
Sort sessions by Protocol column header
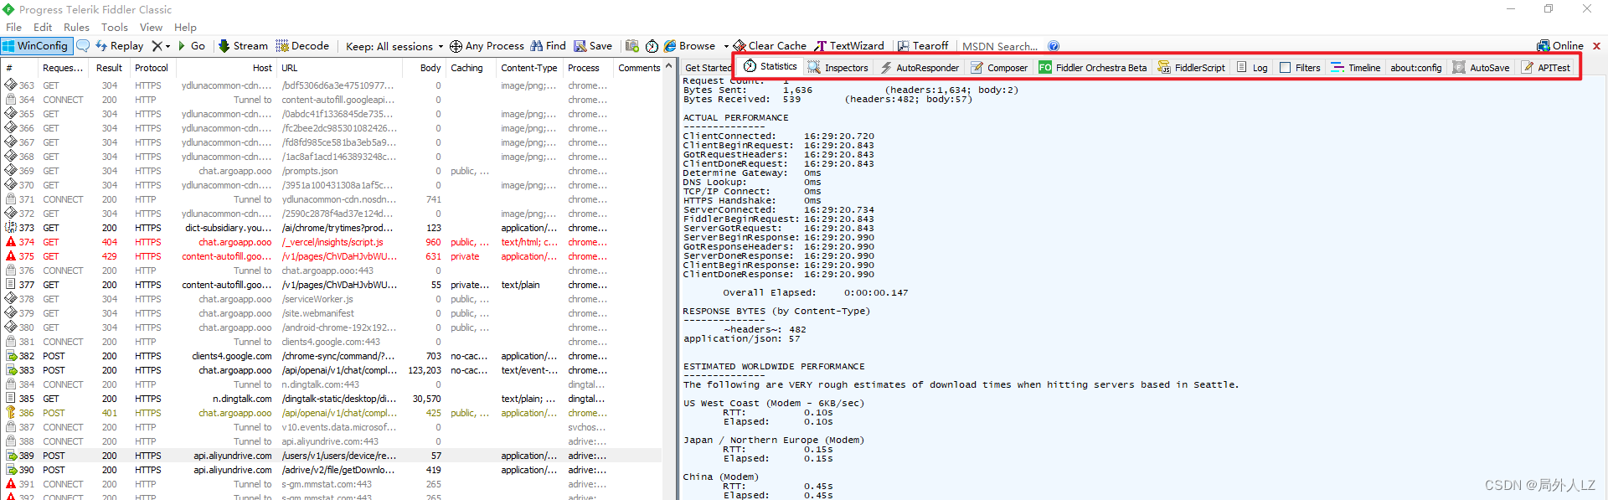152,68
